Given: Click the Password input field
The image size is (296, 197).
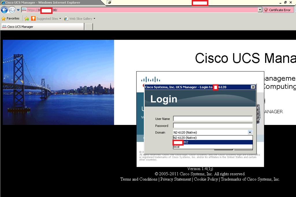Looking at the screenshot, I should pyautogui.click(x=213, y=126).
